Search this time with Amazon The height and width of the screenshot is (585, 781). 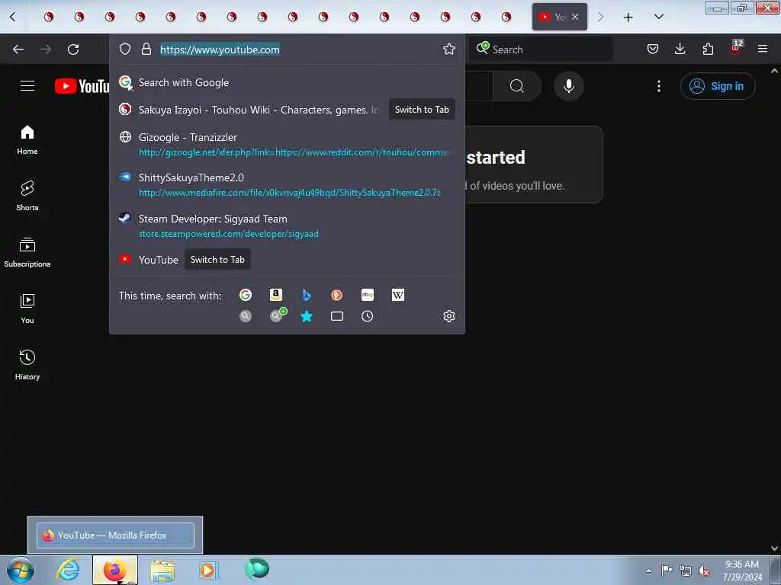(x=276, y=295)
